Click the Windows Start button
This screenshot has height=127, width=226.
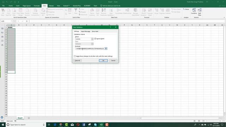click(3, 125)
